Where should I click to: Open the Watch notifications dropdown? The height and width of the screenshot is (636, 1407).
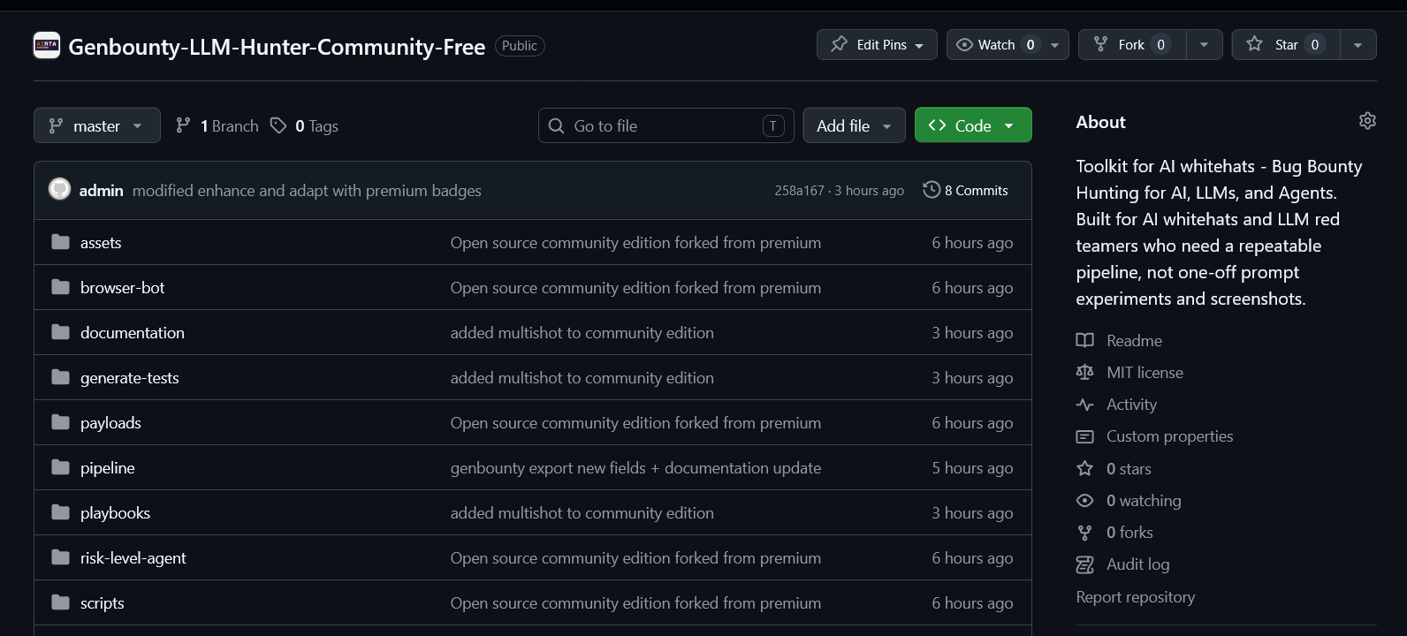tap(1008, 44)
